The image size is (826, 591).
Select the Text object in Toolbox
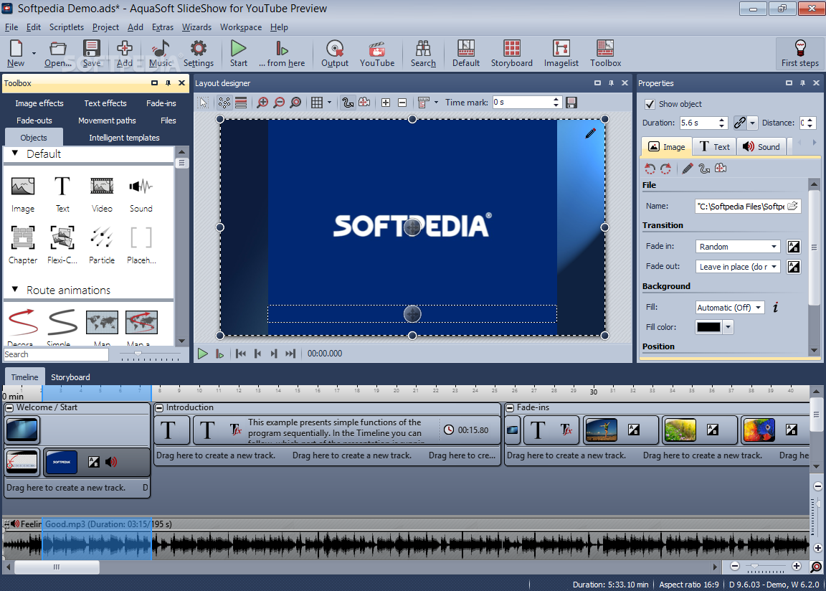62,194
